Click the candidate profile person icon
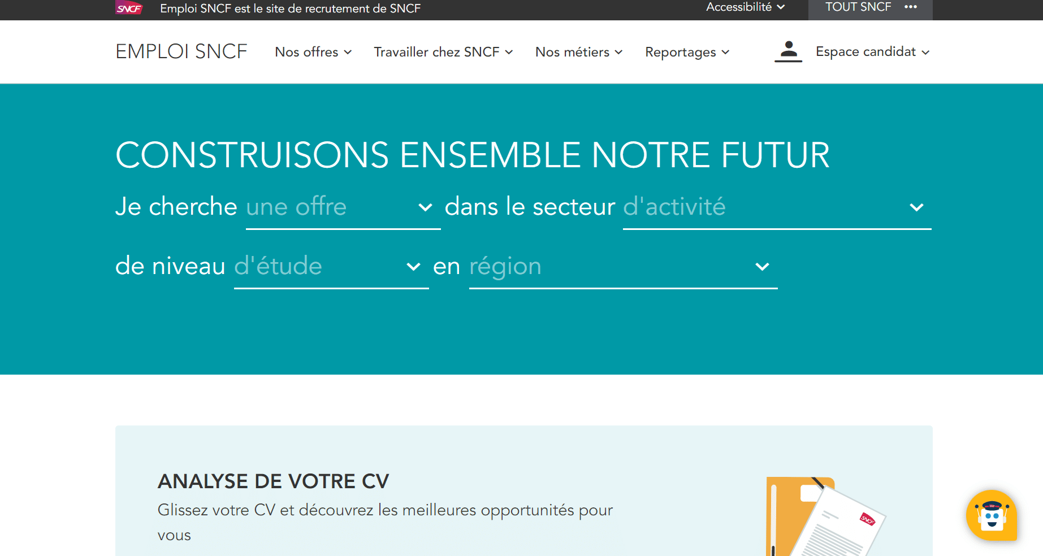The height and width of the screenshot is (556, 1043). coord(788,51)
